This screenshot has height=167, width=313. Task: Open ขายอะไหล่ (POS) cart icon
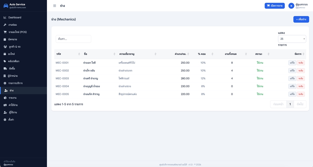[x=5, y=32]
